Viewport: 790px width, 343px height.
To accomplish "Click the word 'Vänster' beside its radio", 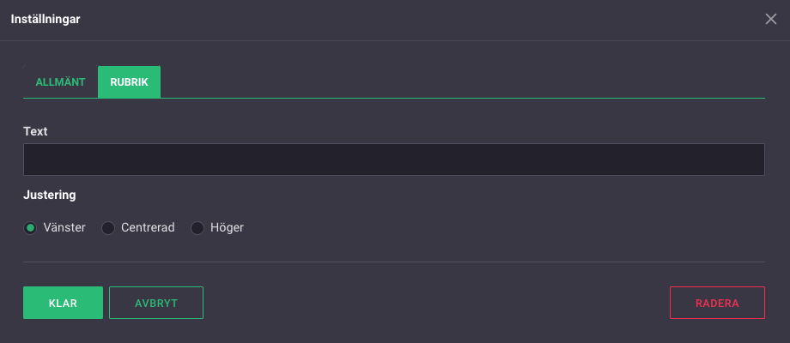I will [64, 228].
